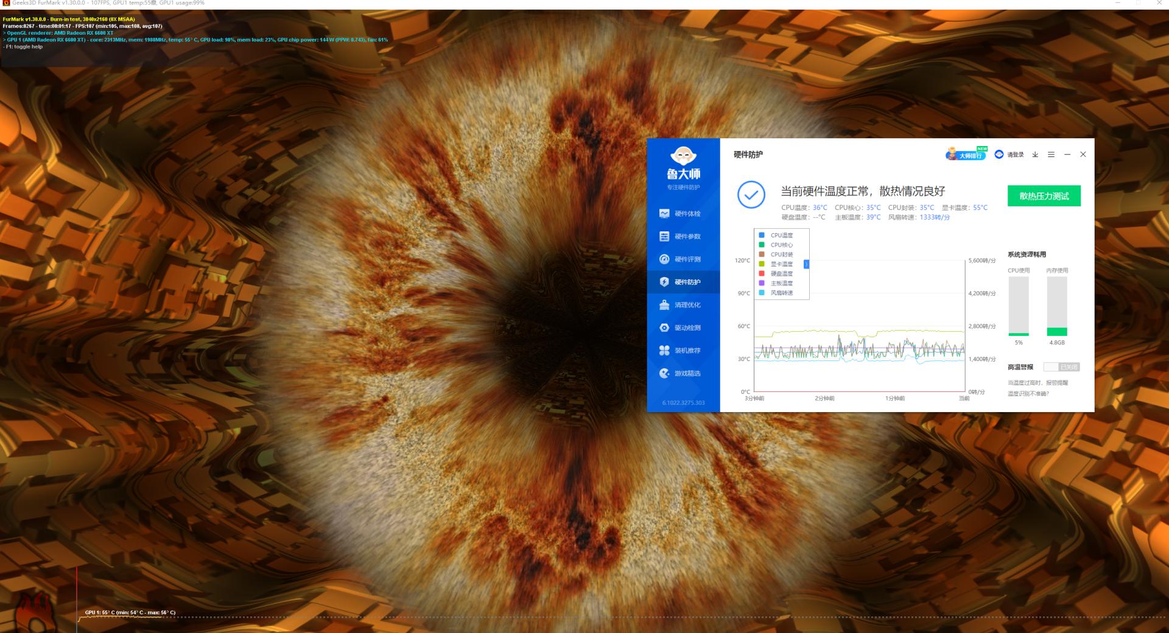Viewport: 1169px width, 633px height.
Task: Click the 3分钟前 chart axis label
Action: pyautogui.click(x=754, y=399)
